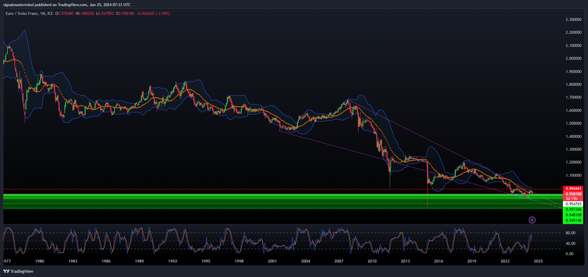Click the 2010 label on time axis
The height and width of the screenshot is (277, 588).
tap(372, 261)
